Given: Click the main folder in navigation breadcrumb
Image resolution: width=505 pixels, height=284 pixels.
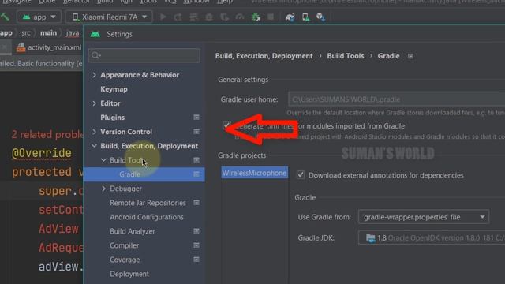Looking at the screenshot, I should coord(48,33).
